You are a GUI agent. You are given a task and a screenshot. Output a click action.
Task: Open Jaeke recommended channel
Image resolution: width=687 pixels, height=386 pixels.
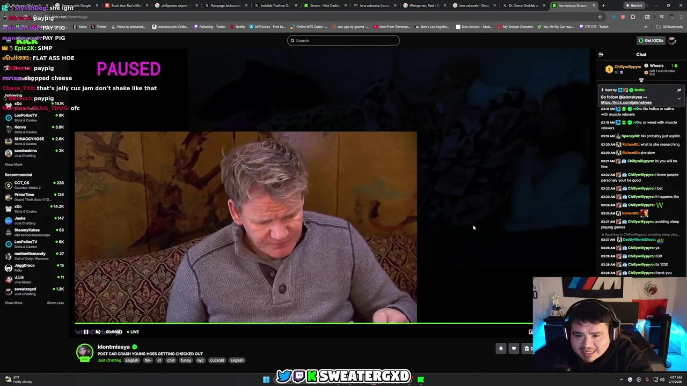33,220
